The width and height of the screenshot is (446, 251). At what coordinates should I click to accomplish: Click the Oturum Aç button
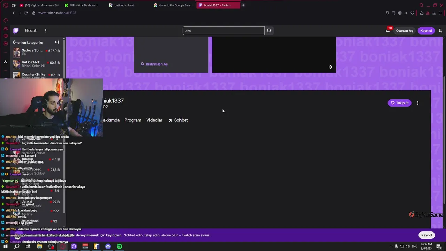pyautogui.click(x=405, y=31)
